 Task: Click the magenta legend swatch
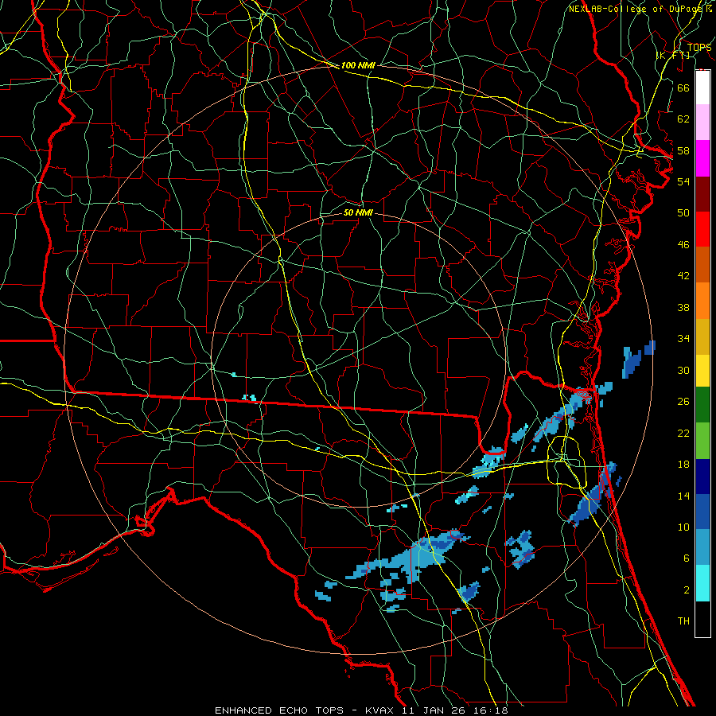702,158
